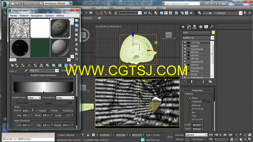
Task: Open the Navigation menu in Material Editor
Action: [37, 15]
